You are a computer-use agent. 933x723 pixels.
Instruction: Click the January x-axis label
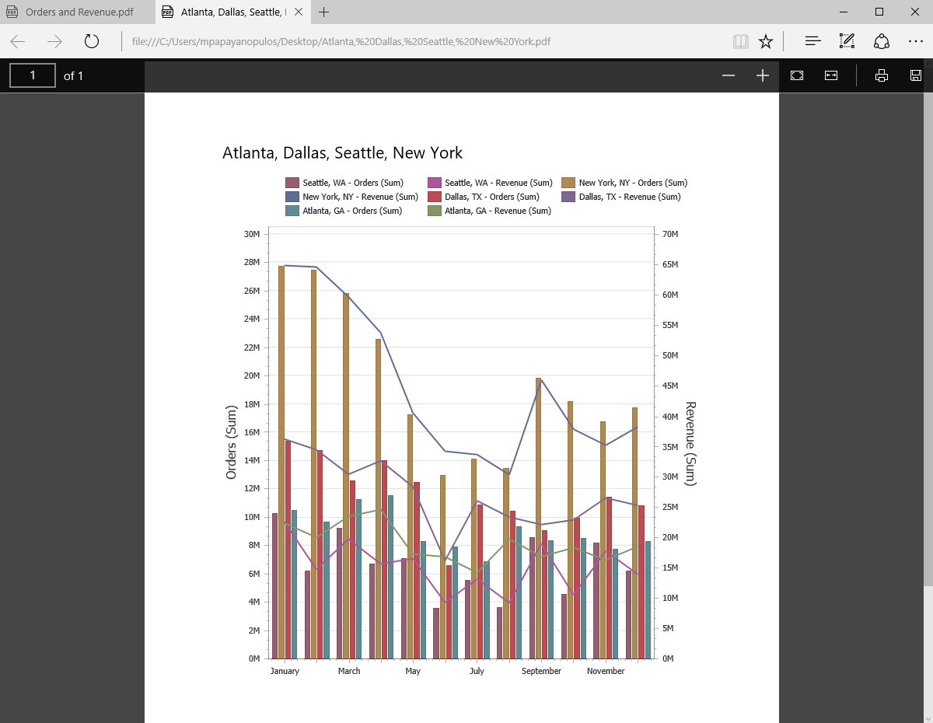(285, 671)
